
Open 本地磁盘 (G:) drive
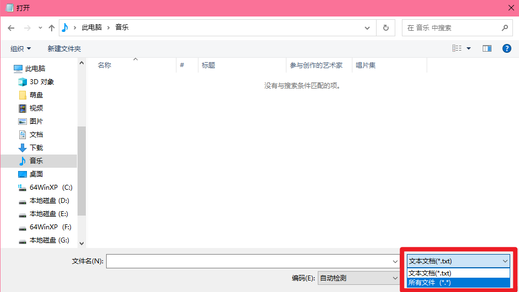43,240
